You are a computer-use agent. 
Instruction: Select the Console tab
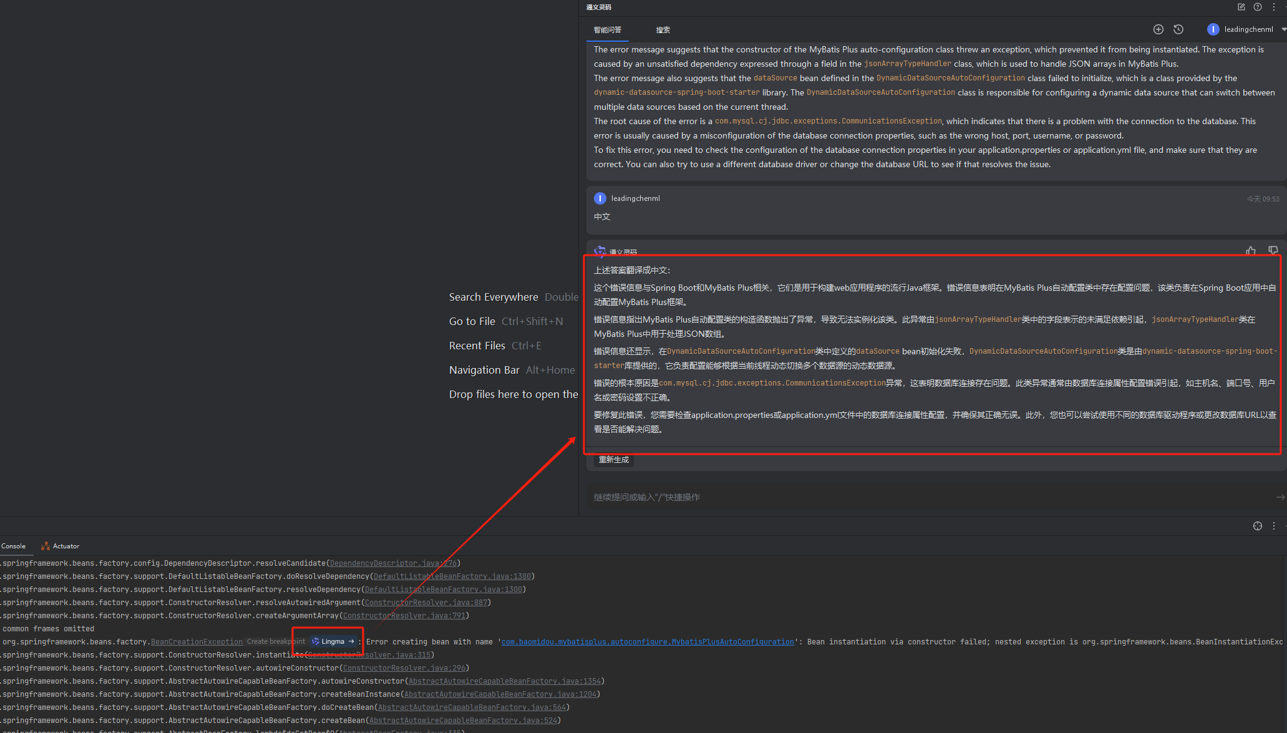[13, 546]
